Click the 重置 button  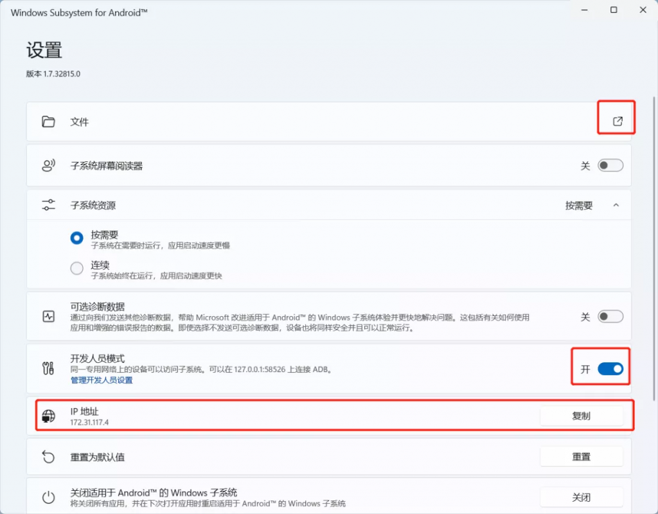pyautogui.click(x=581, y=457)
